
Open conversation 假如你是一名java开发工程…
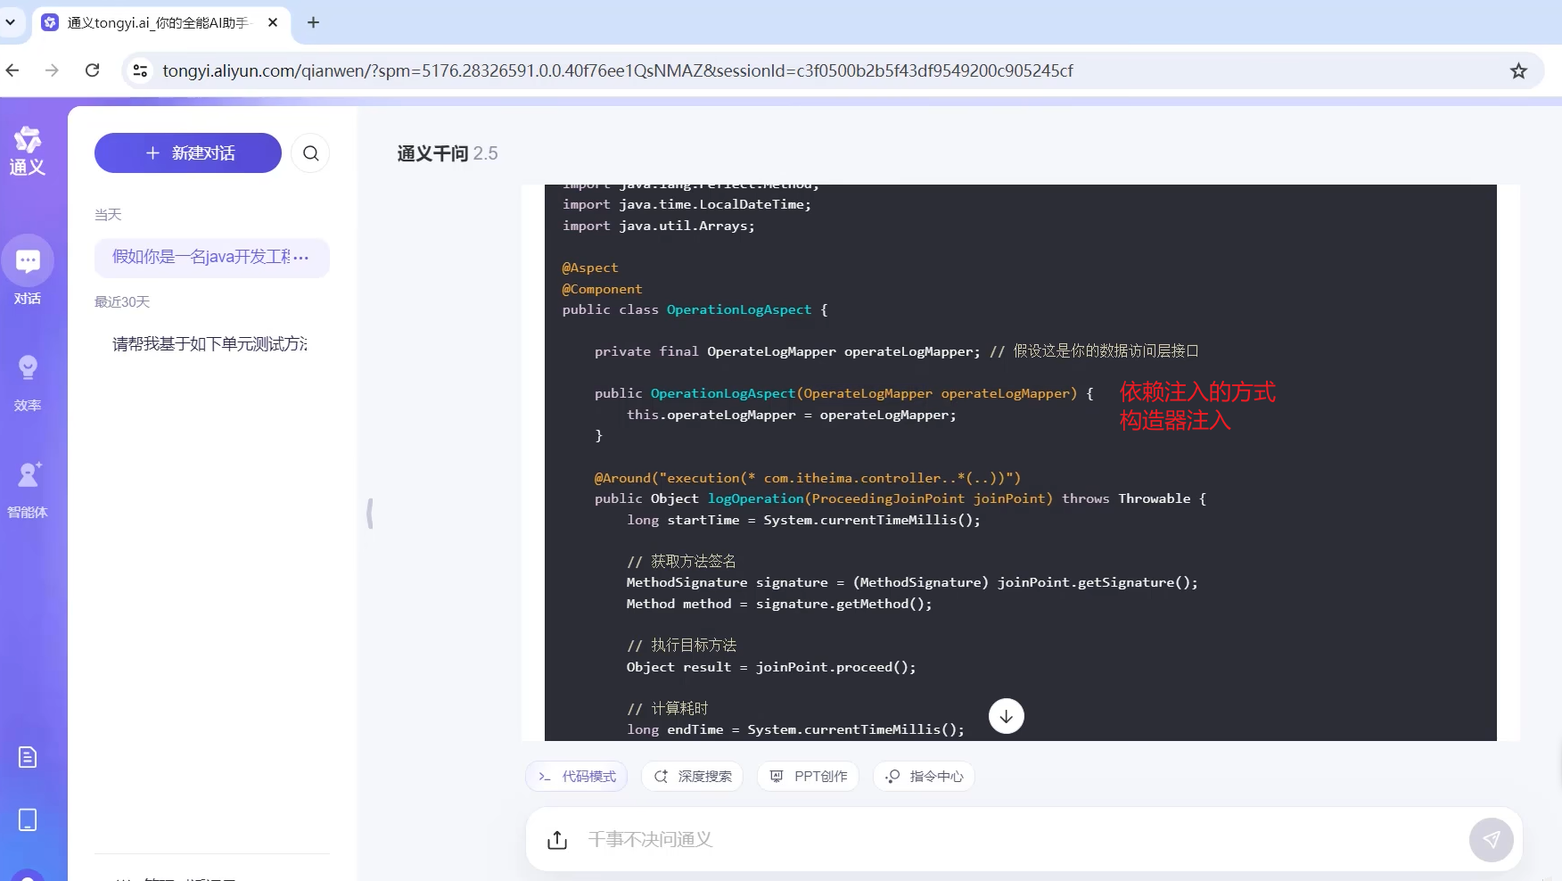pos(212,258)
